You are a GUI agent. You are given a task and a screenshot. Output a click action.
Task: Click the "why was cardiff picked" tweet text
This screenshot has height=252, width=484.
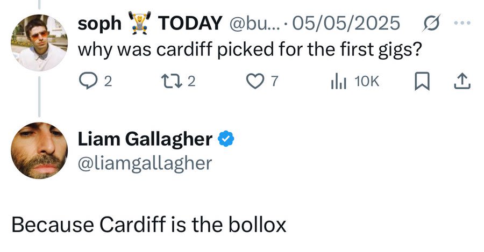point(249,50)
